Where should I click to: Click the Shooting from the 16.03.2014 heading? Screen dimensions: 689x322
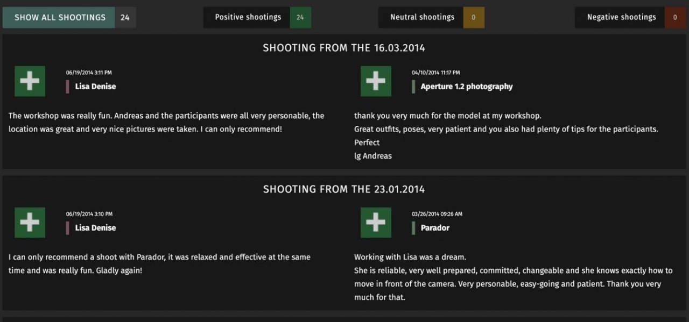[x=344, y=48]
